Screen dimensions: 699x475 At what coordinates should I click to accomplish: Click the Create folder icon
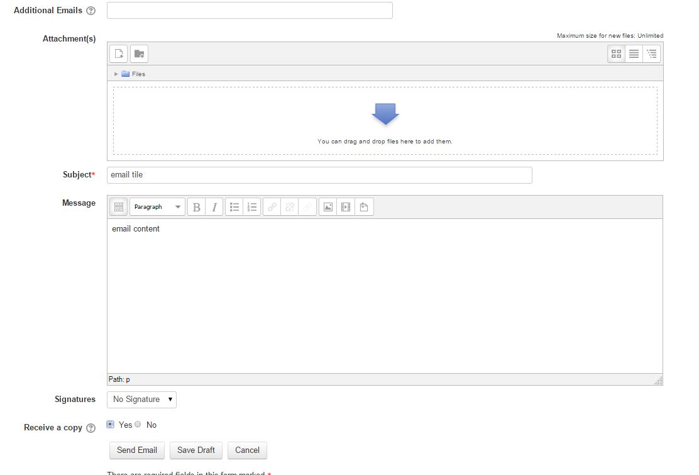(x=139, y=54)
